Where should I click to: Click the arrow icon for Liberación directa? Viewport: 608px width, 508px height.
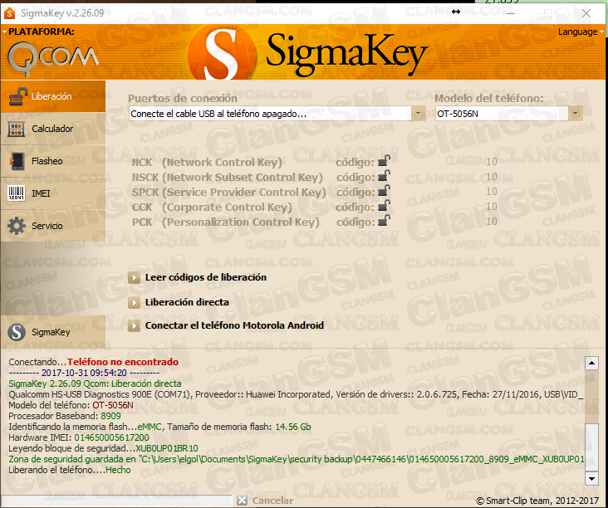point(135,302)
